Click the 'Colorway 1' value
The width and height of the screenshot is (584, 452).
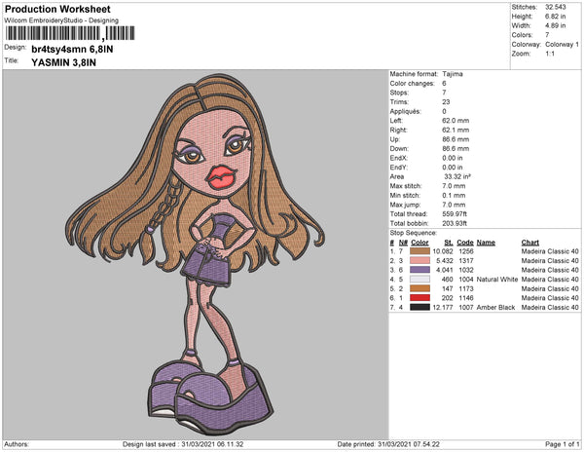[562, 45]
